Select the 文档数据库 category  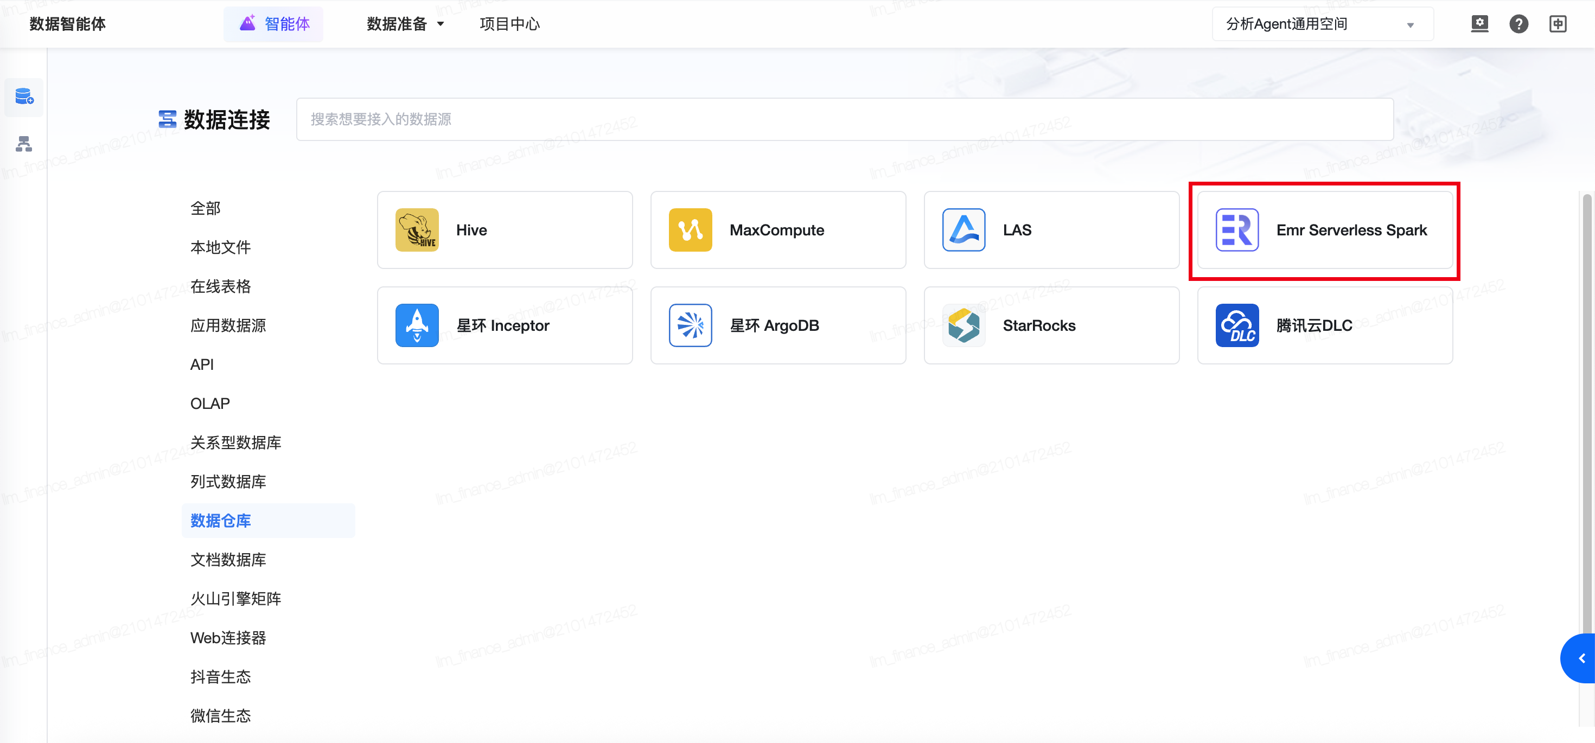(x=228, y=560)
